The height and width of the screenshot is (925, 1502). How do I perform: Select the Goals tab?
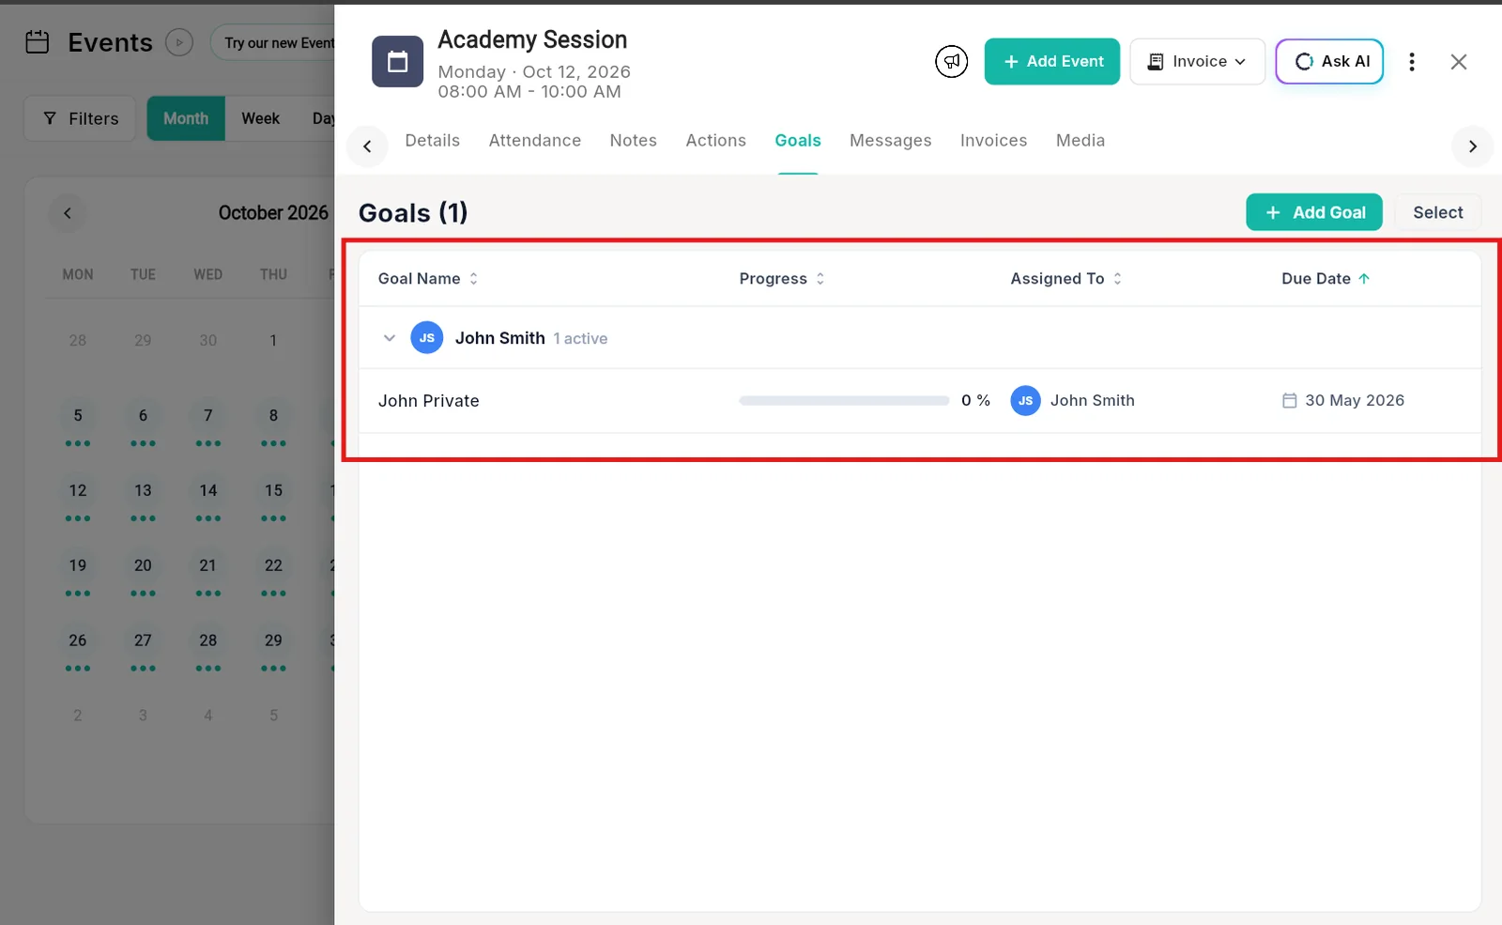798,141
